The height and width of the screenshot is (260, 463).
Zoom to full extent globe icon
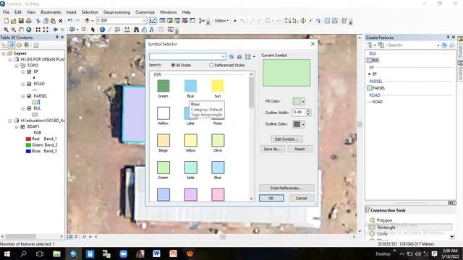[29, 30]
